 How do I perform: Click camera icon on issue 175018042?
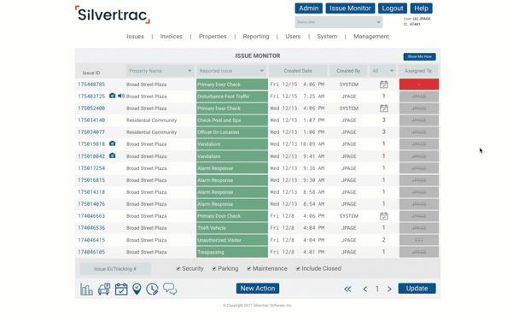click(113, 155)
